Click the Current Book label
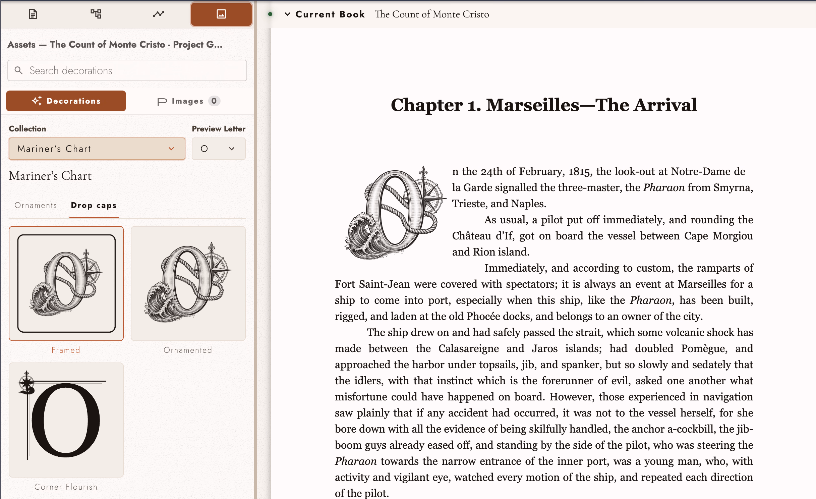 click(x=330, y=14)
